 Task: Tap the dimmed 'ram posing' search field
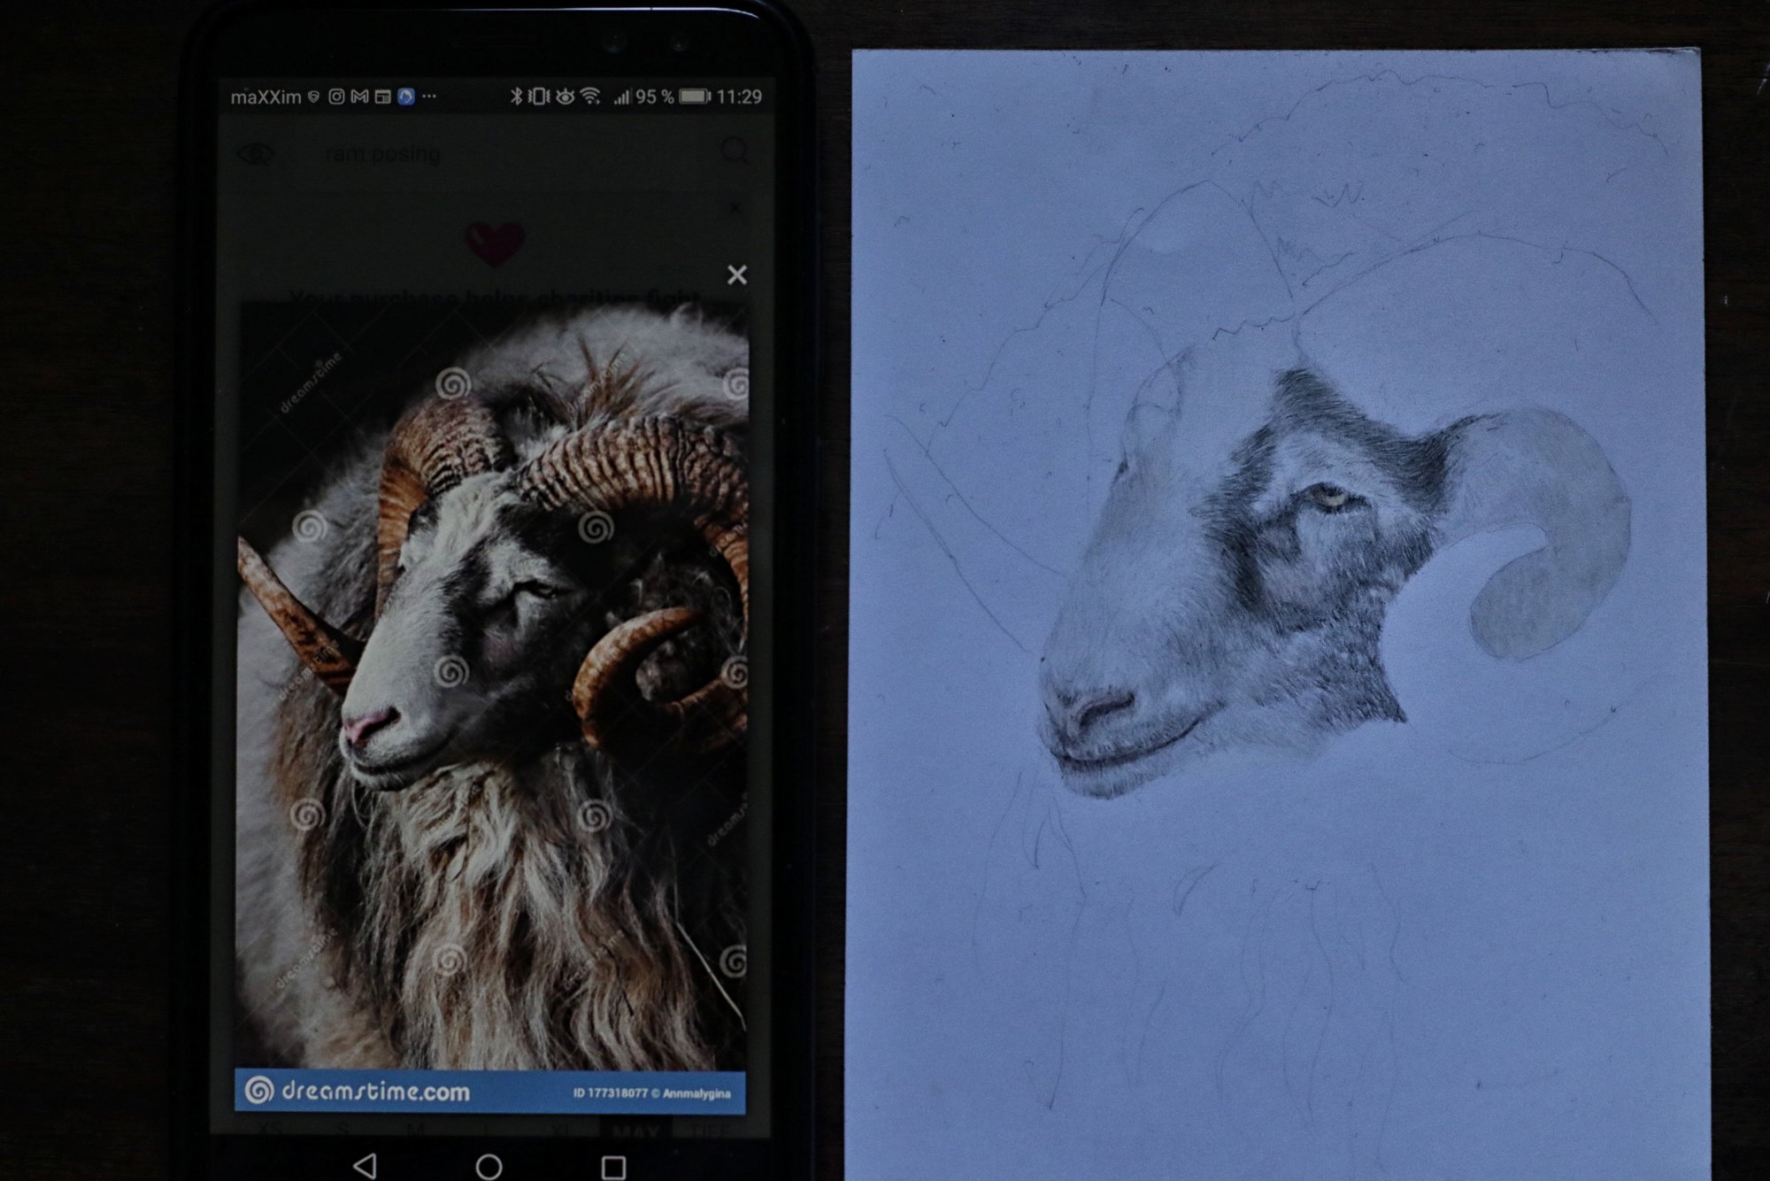point(382,154)
